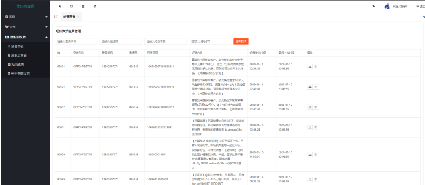Click SMS number 1065806010011
The height and width of the screenshot is (185, 425).
(x=157, y=154)
